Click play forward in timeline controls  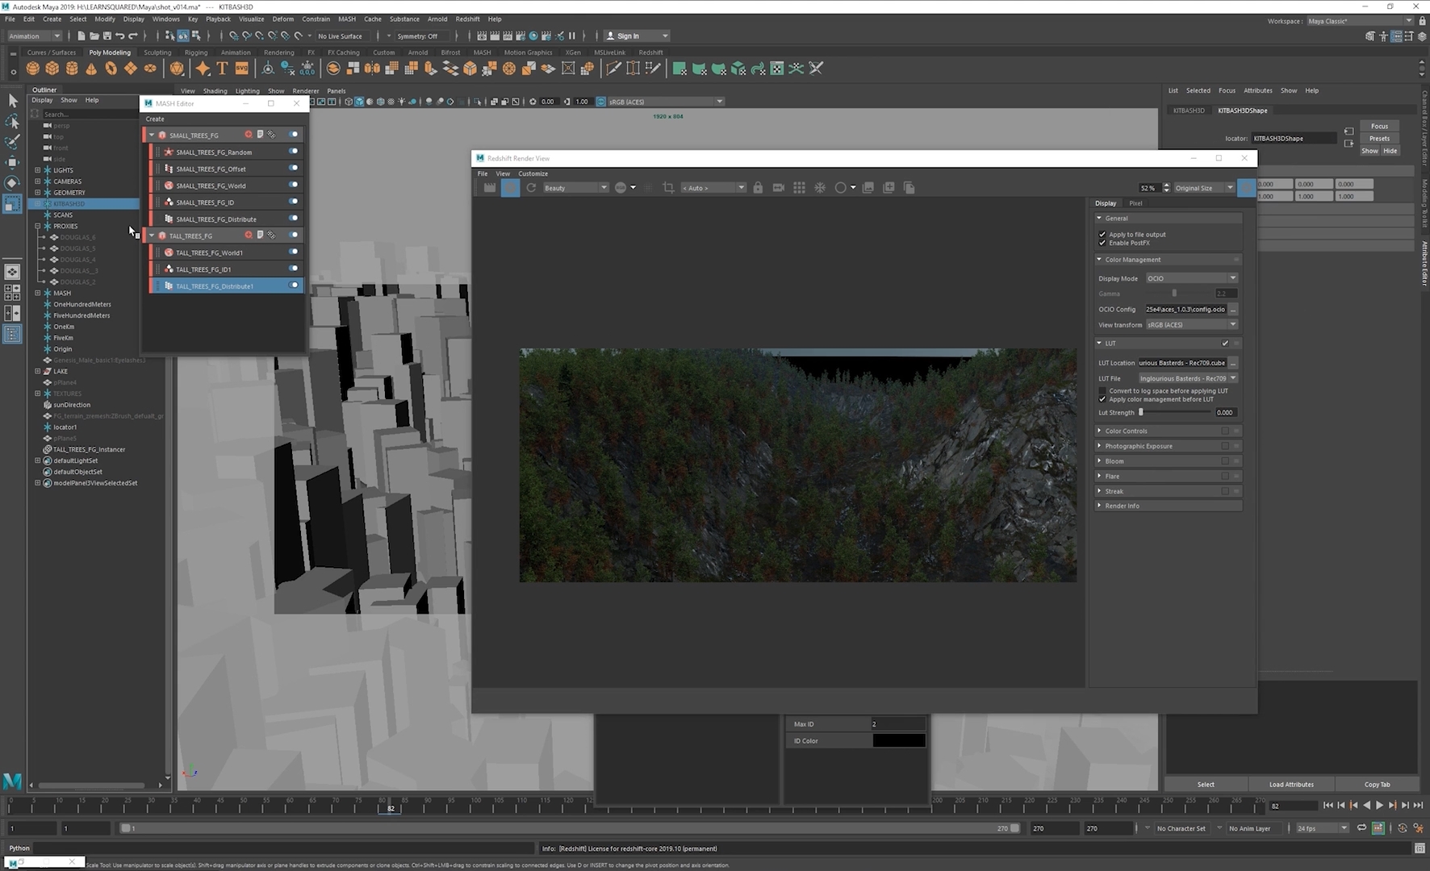[1379, 806]
